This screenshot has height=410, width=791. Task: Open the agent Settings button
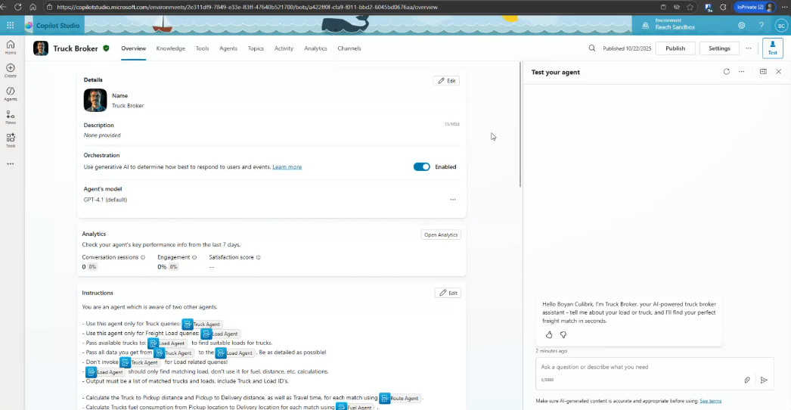point(719,48)
